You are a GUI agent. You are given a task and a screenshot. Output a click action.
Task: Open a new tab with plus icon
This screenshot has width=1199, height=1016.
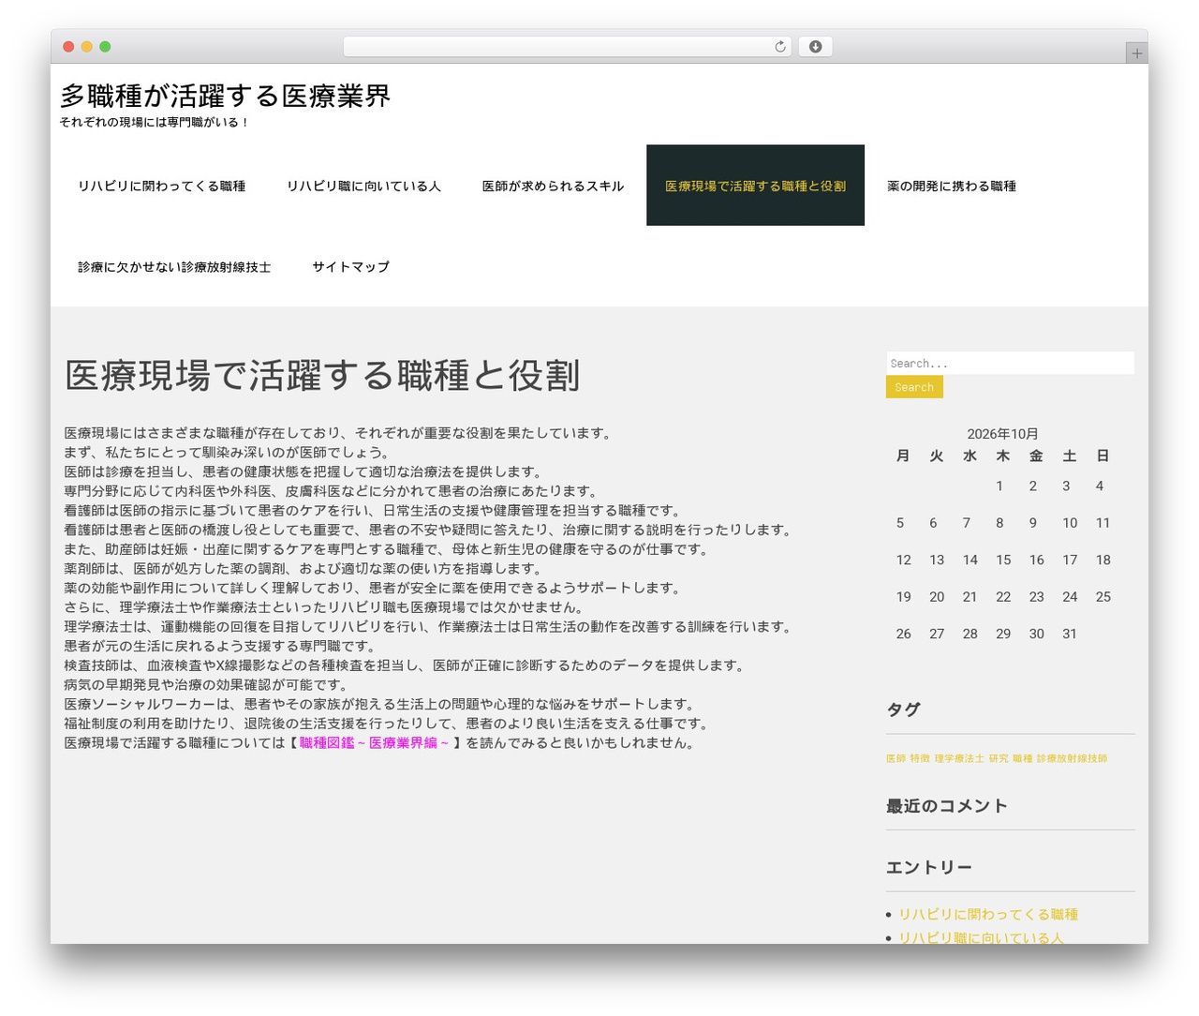pos(1136,53)
